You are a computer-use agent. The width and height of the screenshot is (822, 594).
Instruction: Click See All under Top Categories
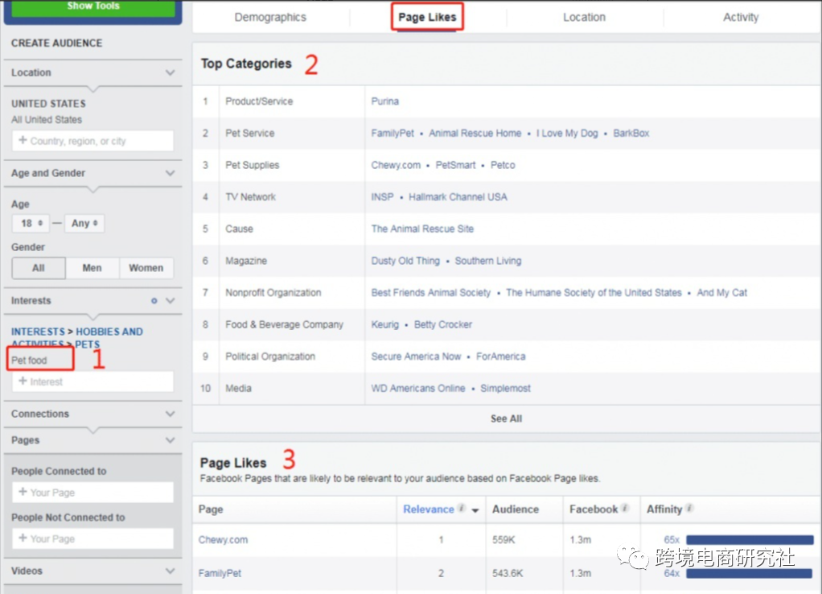(506, 419)
